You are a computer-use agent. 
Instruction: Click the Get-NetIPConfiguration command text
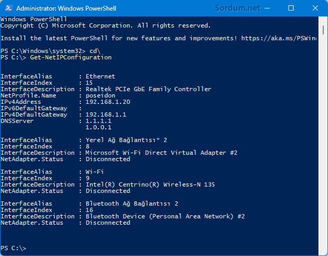pos(71,57)
